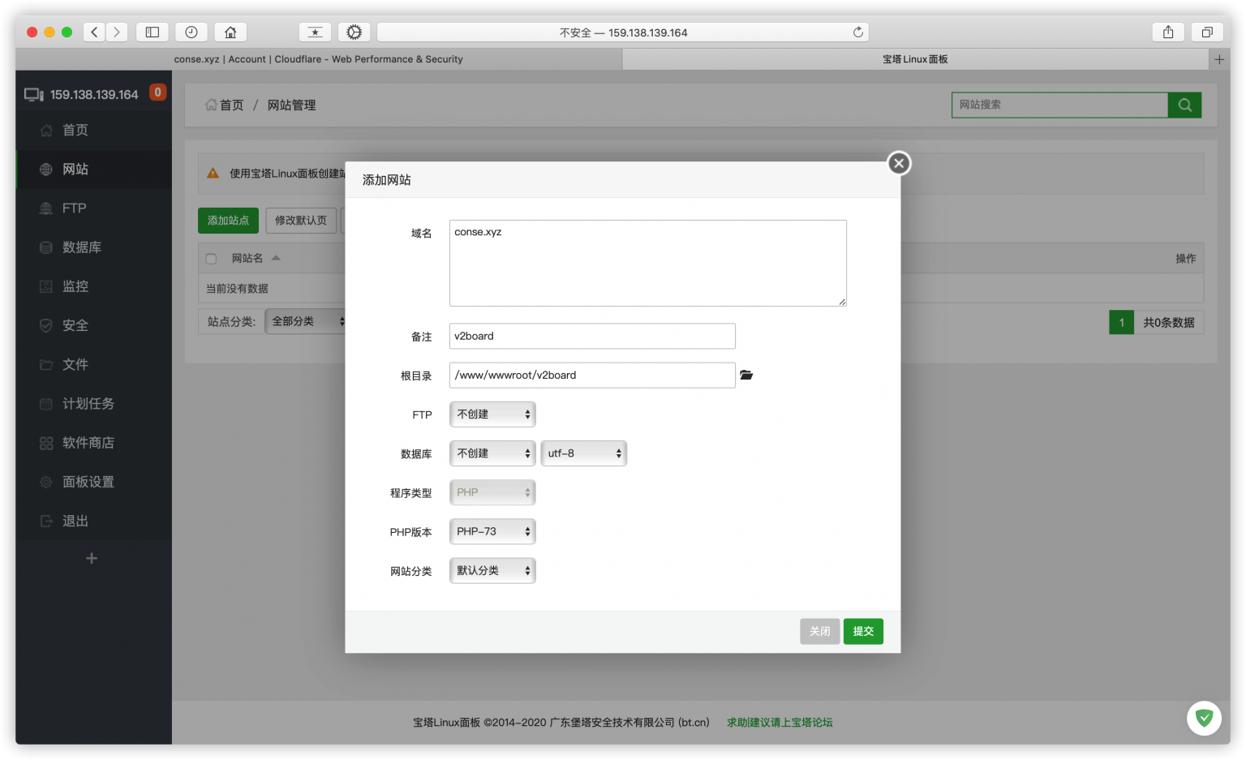Click the gray 关闭 button
This screenshot has height=760, width=1246.
819,631
